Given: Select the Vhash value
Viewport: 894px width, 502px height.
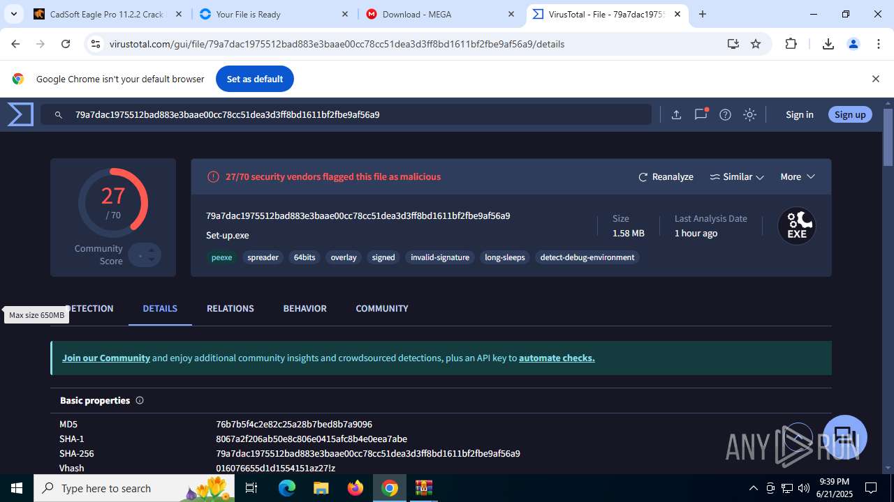Looking at the screenshot, I should point(275,468).
